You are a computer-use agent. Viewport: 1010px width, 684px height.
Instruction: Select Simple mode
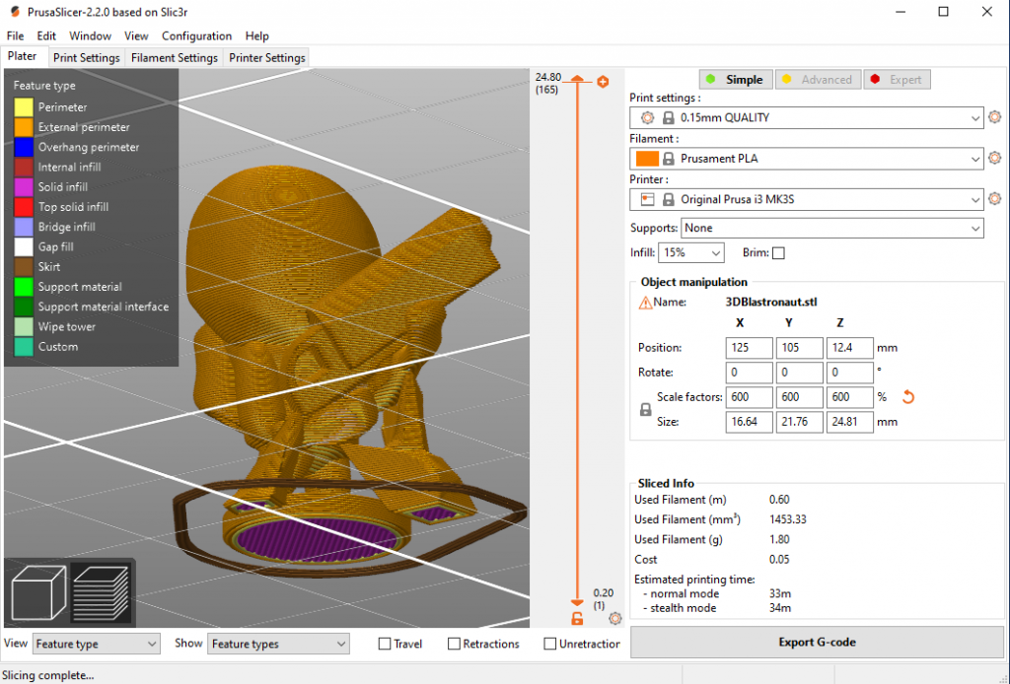coord(736,79)
